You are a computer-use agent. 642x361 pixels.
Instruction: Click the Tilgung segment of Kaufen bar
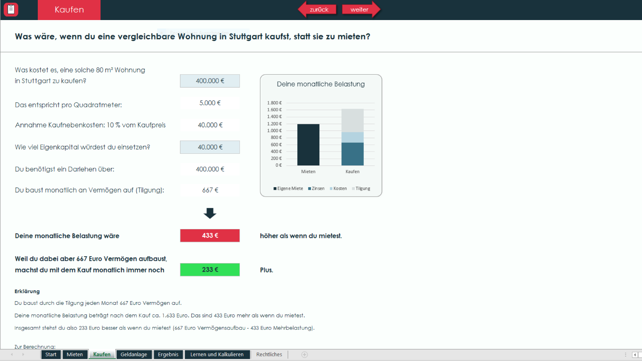[x=352, y=120]
